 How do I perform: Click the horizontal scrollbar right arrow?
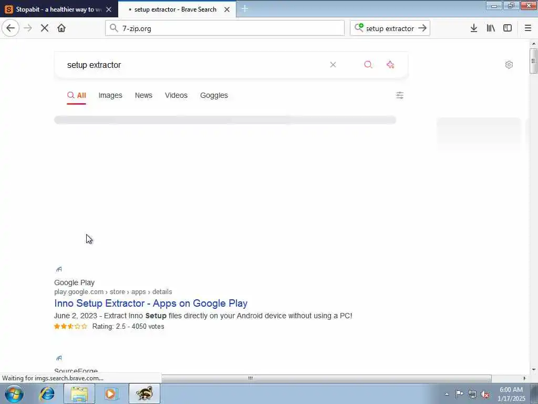click(524, 378)
